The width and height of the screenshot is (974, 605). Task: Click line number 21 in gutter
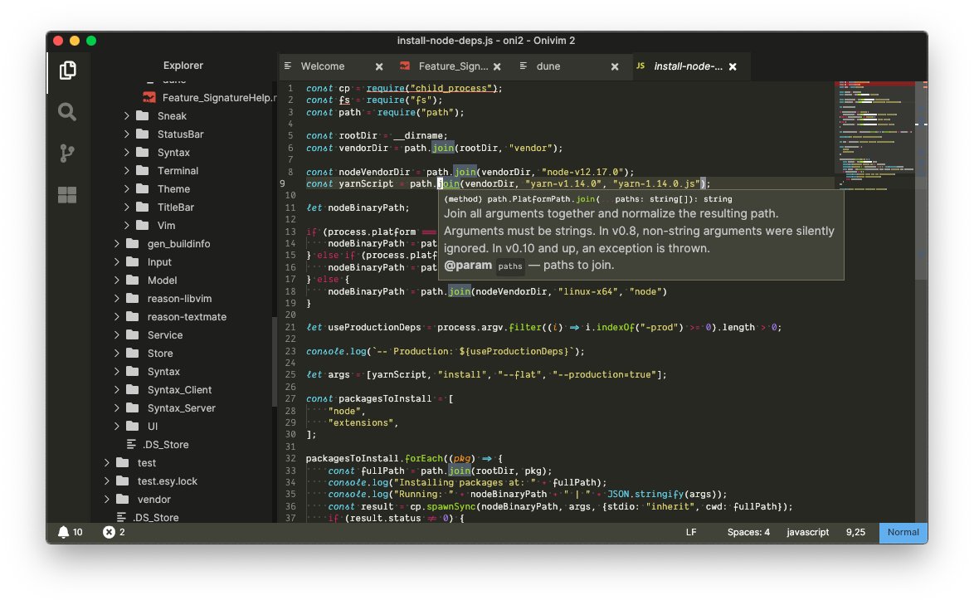tap(290, 327)
